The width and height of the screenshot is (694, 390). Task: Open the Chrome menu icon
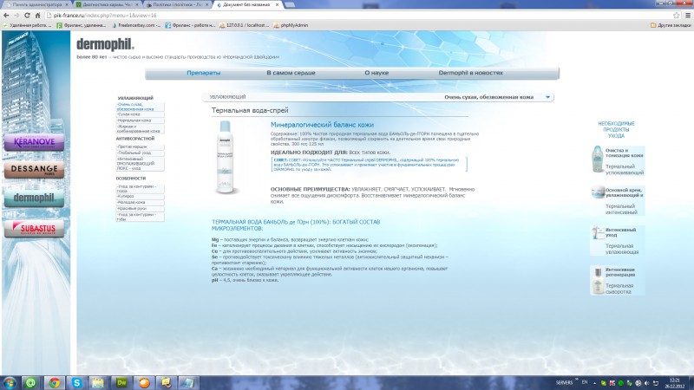(x=688, y=15)
